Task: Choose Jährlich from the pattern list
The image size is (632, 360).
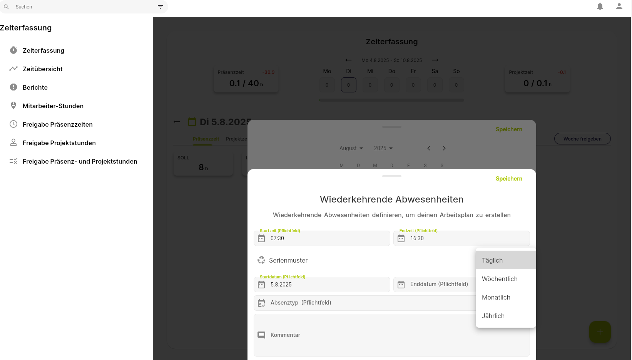Action: 506,316
